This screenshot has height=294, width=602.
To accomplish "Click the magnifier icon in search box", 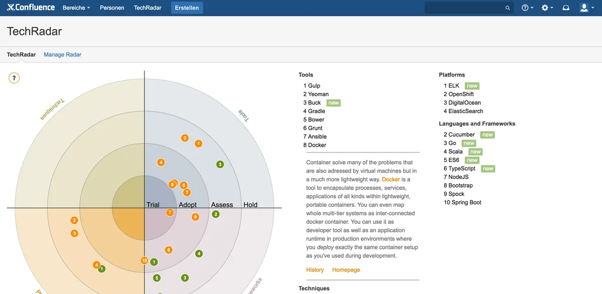I will click(508, 8).
